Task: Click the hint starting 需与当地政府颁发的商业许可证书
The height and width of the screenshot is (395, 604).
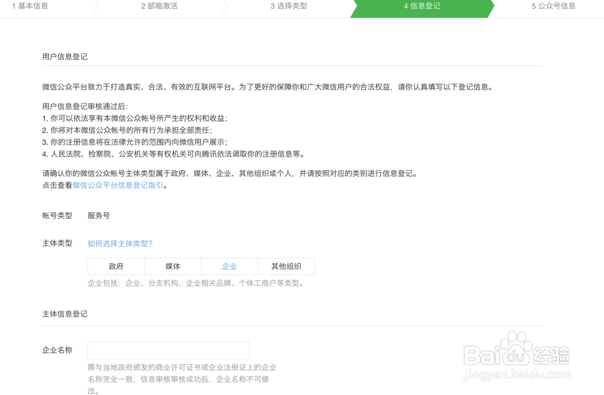Action: pos(182,379)
